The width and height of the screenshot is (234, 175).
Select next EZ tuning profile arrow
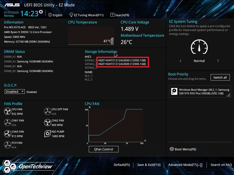tap(218, 61)
